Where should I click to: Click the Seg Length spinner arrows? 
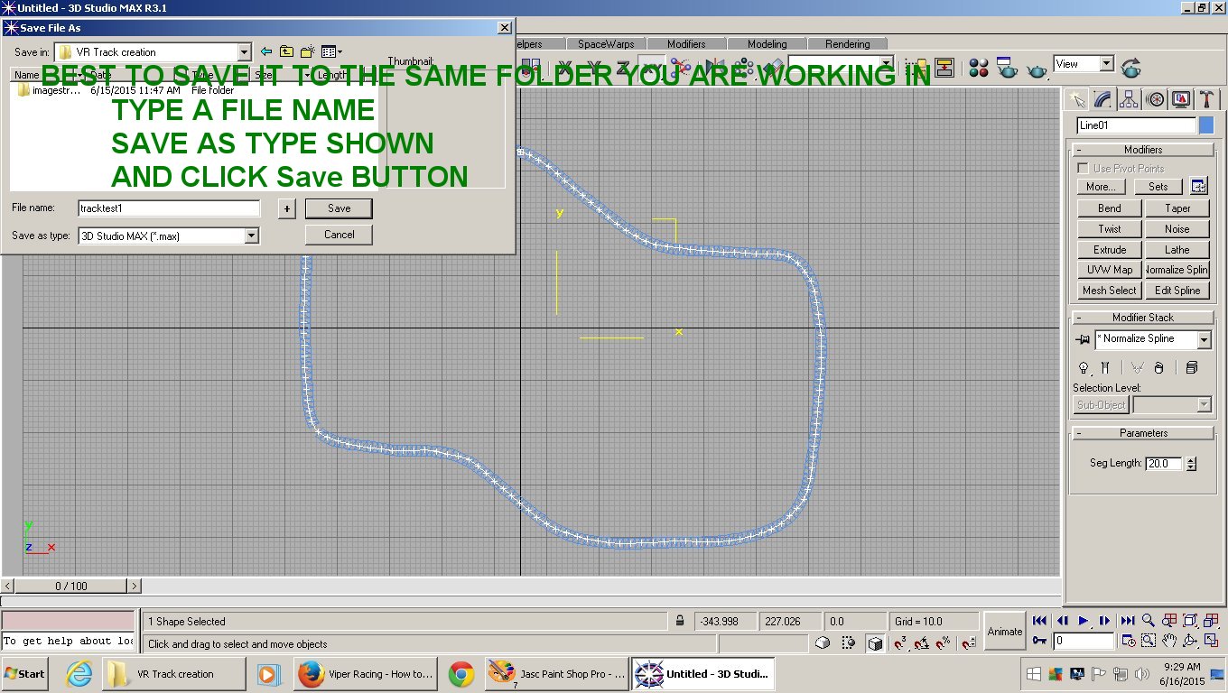click(1191, 464)
